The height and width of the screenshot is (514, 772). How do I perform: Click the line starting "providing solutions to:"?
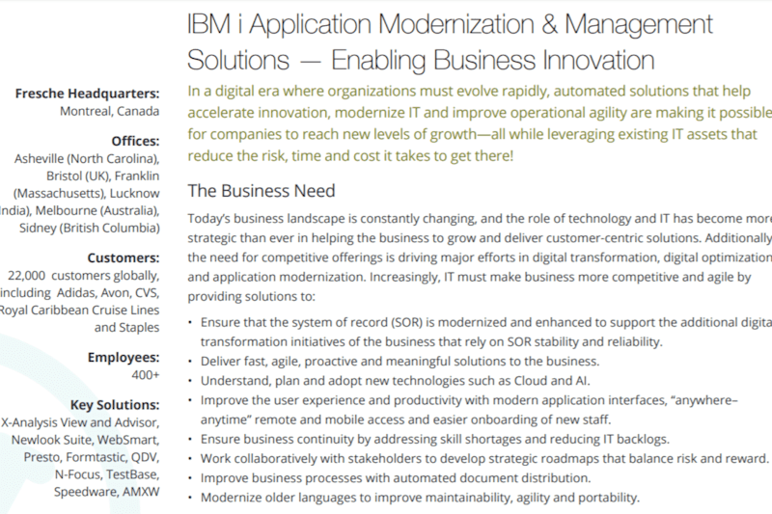pos(251,297)
